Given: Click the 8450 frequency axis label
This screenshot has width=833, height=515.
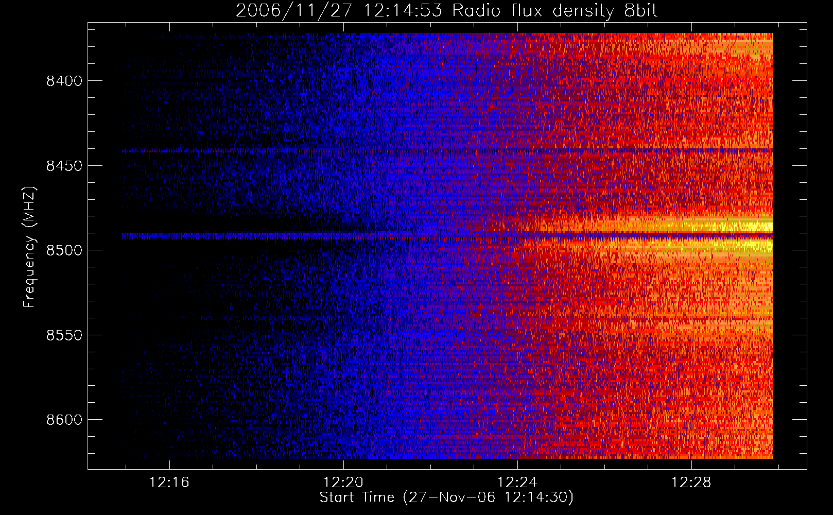Looking at the screenshot, I should (64, 166).
